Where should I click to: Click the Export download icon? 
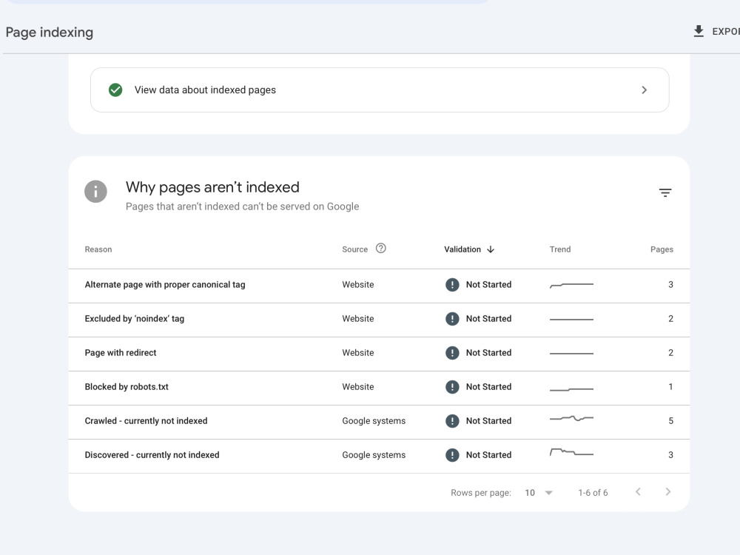(699, 31)
